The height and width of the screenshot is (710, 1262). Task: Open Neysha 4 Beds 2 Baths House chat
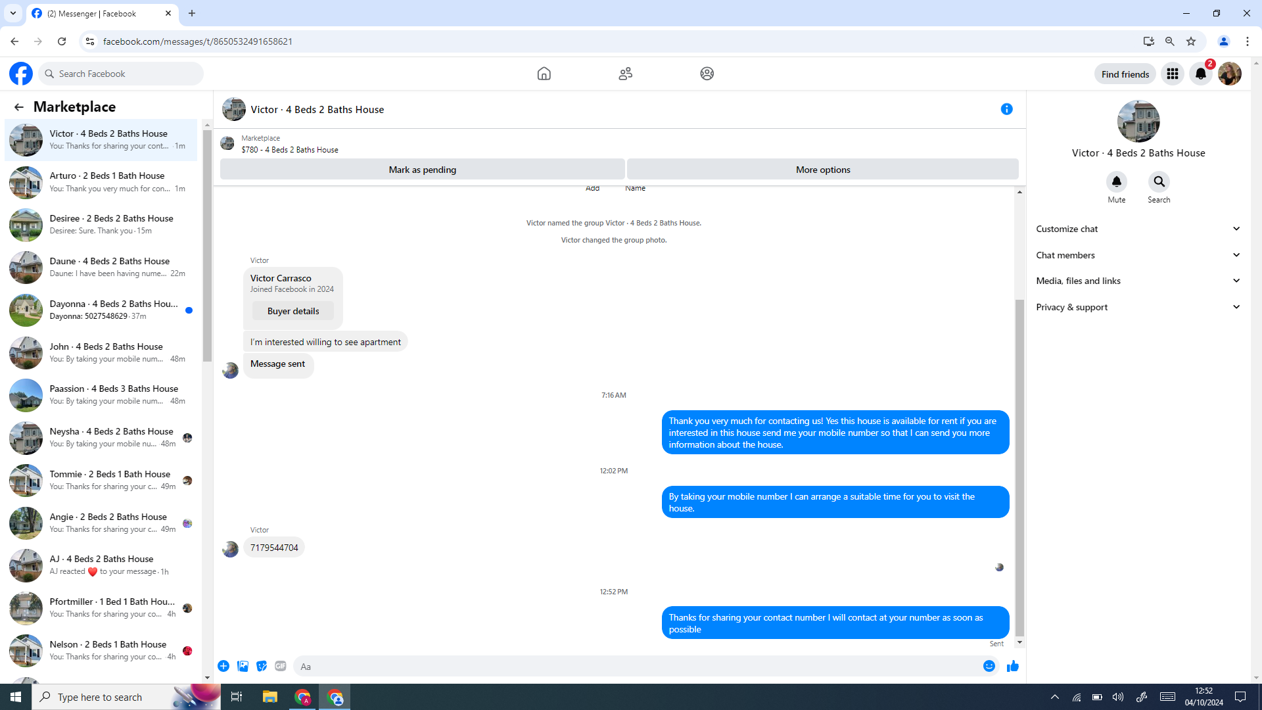(x=101, y=438)
